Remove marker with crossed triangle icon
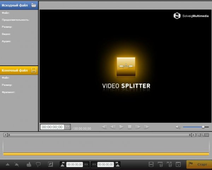 17,165
